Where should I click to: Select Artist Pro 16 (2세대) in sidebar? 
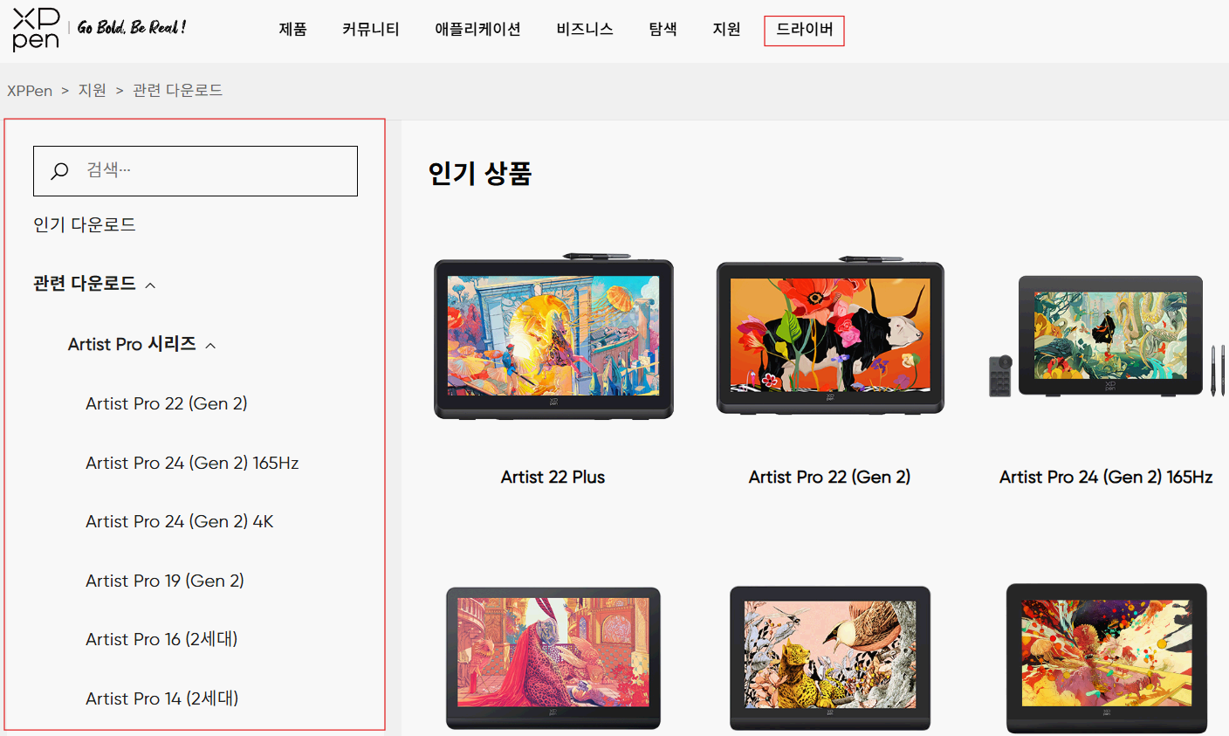161,639
